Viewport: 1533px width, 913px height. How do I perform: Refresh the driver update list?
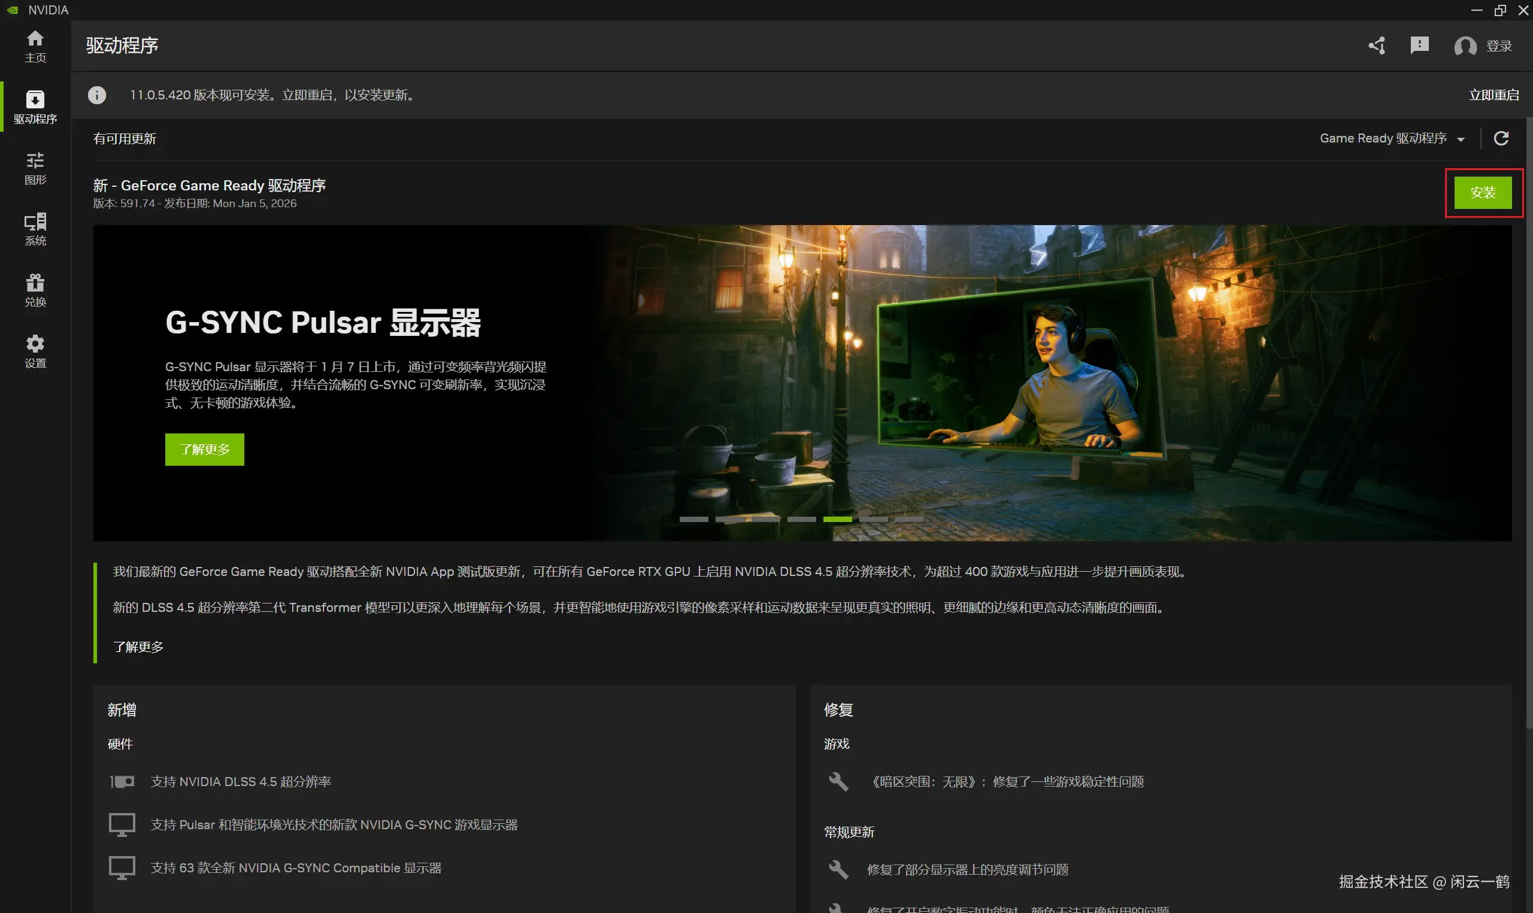(x=1502, y=138)
